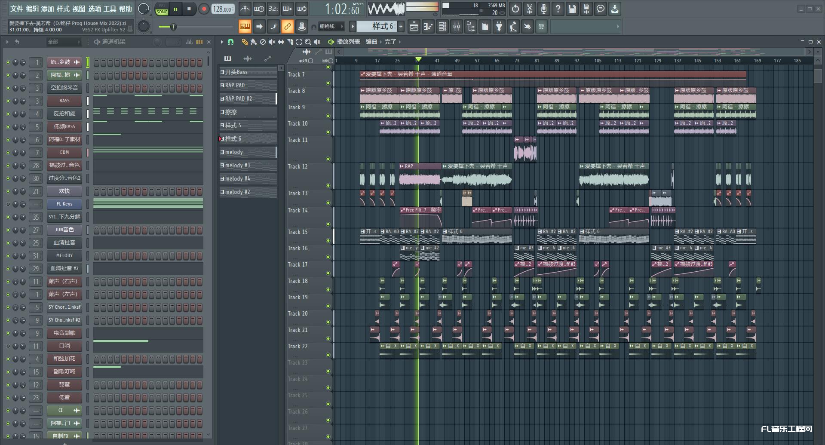Stop playback with the stop button

pyautogui.click(x=189, y=9)
